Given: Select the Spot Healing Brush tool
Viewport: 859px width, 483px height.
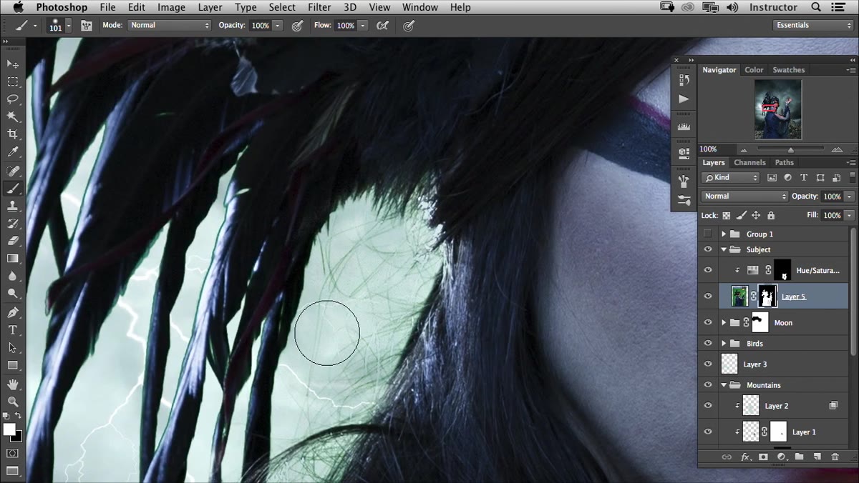Looking at the screenshot, I should 13,171.
